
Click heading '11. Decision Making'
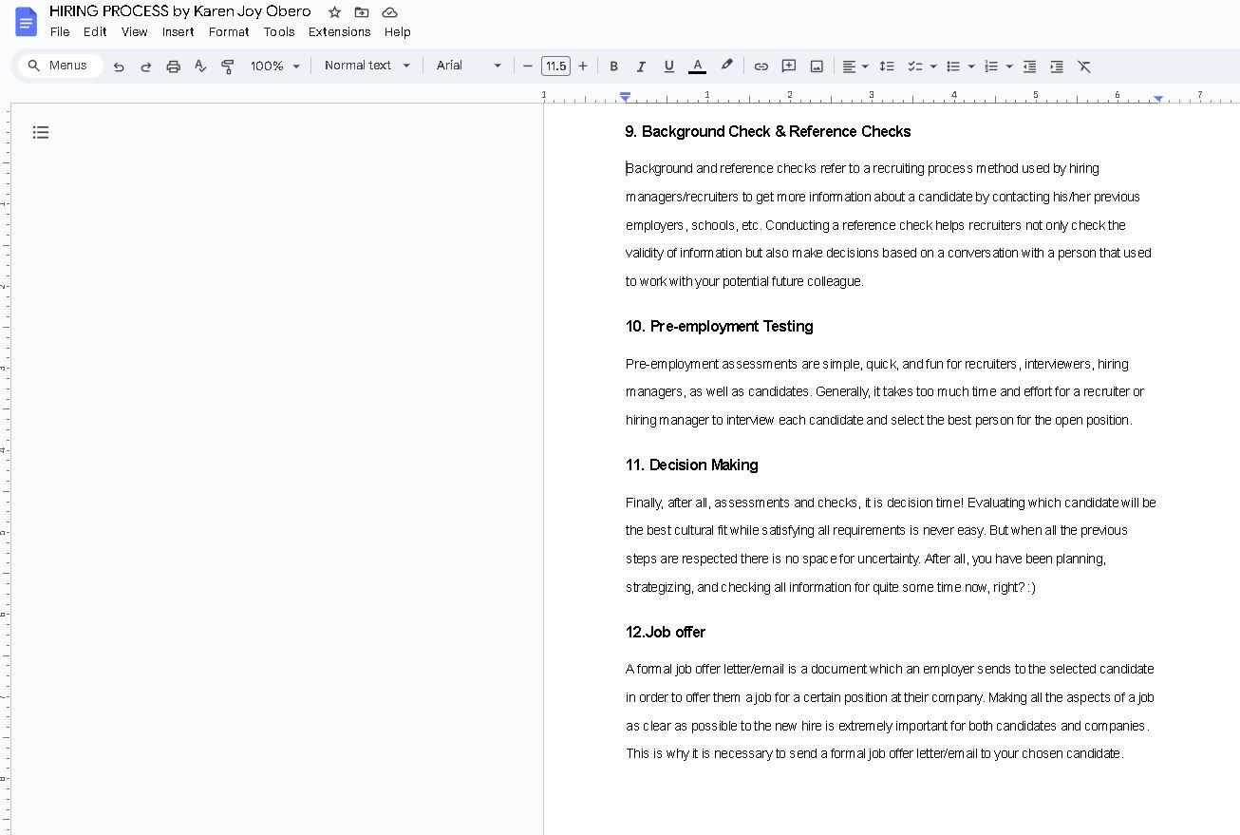(x=691, y=465)
